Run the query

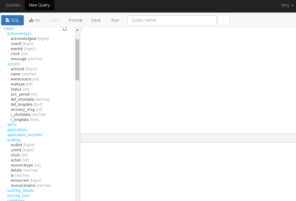(115, 20)
